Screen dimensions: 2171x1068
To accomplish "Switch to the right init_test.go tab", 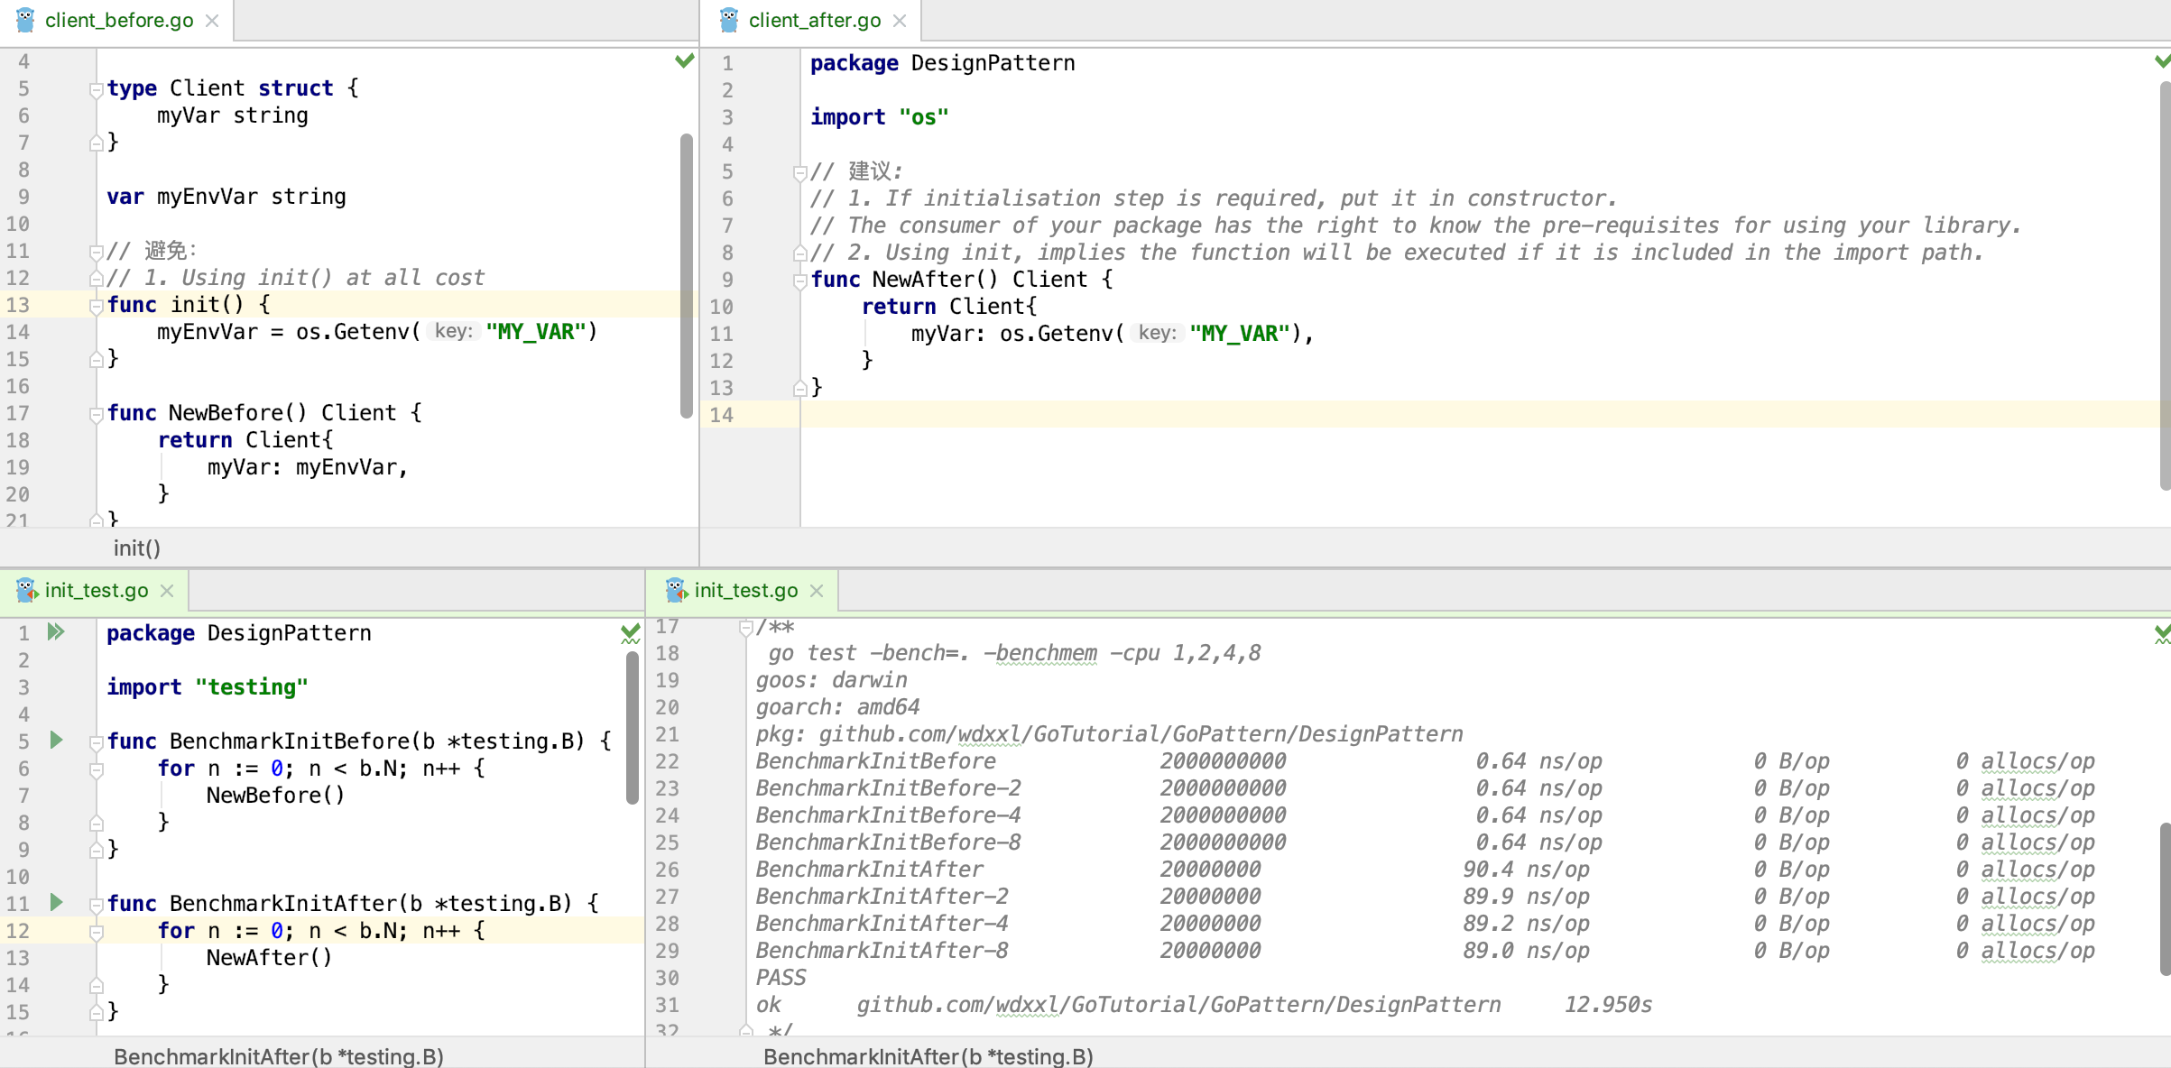I will pos(744,591).
